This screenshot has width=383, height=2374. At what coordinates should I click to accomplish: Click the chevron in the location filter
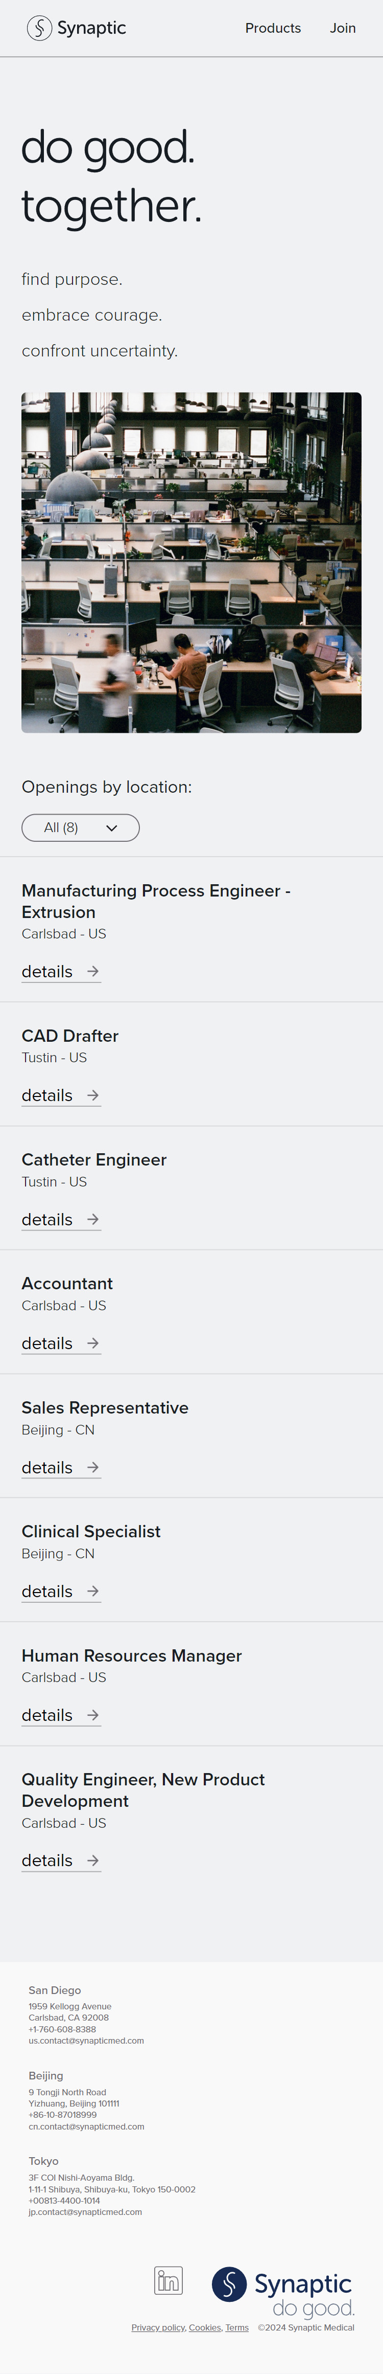point(111,828)
